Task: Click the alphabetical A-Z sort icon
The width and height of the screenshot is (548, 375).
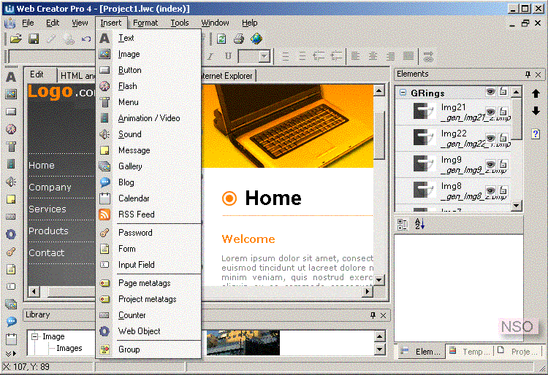Action: (x=419, y=224)
